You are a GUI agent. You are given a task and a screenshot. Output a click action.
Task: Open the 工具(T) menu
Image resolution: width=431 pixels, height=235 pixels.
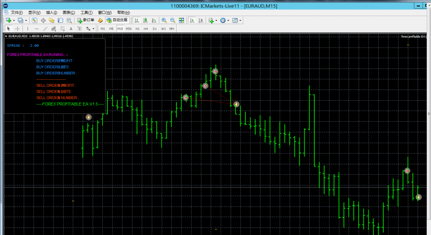(86, 12)
